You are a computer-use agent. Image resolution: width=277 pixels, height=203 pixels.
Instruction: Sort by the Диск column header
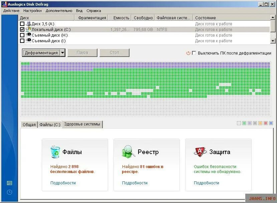tap(46, 18)
